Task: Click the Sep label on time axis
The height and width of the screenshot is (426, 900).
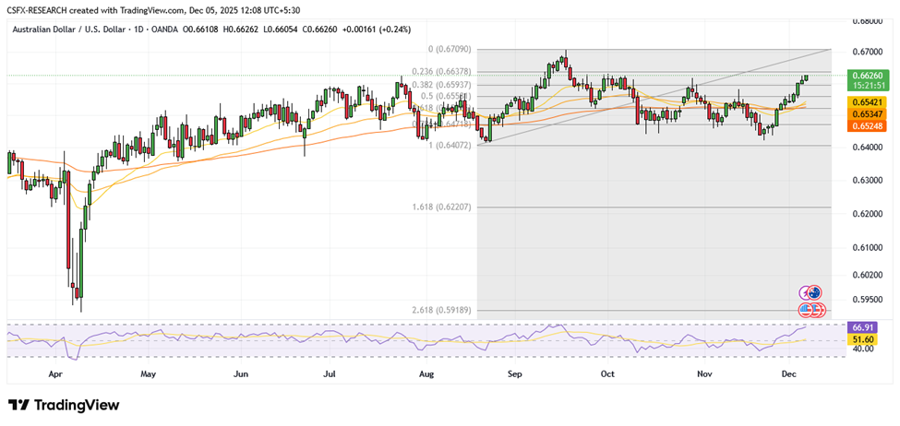Action: click(515, 375)
